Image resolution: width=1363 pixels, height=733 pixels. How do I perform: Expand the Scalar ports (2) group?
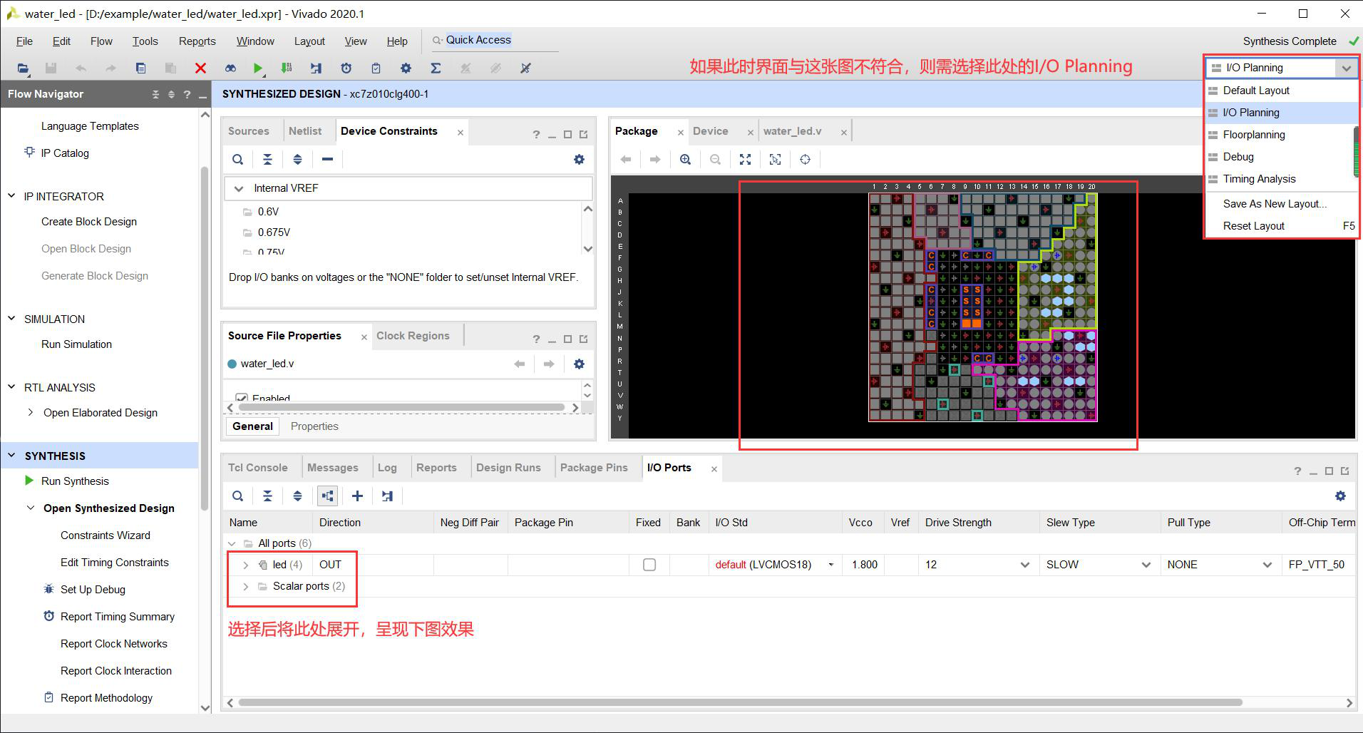245,586
